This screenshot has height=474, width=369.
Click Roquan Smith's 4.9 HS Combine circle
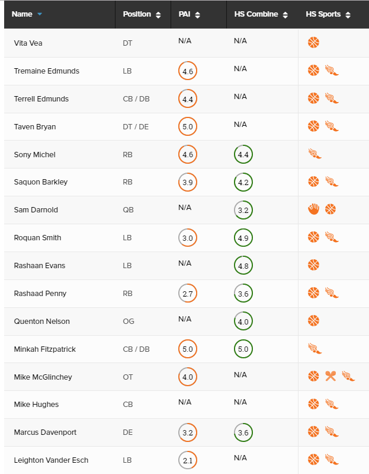[x=243, y=238]
